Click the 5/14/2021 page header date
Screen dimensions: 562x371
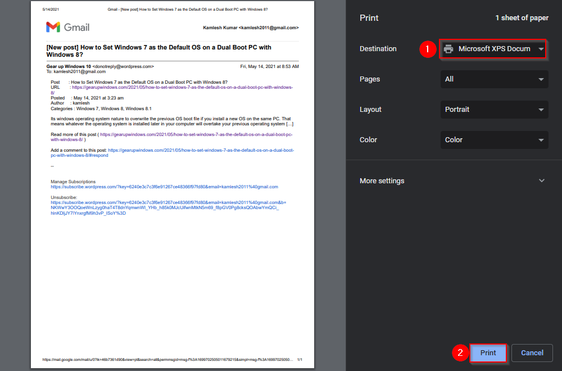point(51,10)
